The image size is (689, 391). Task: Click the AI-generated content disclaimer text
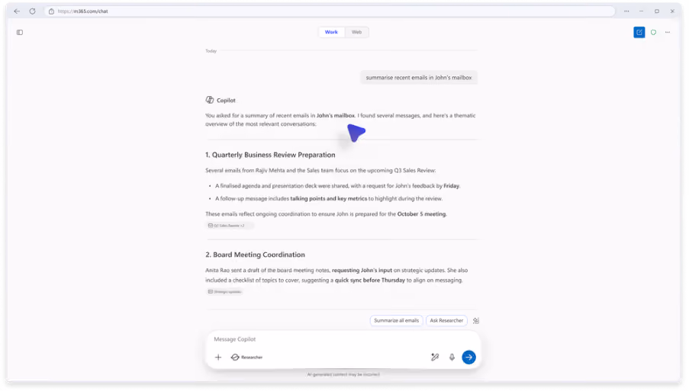(343, 374)
